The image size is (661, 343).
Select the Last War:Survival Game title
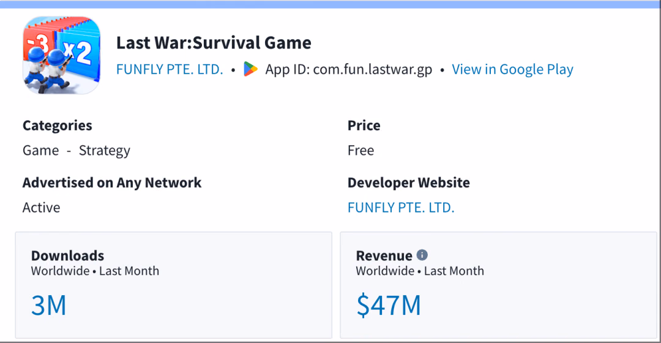point(214,43)
